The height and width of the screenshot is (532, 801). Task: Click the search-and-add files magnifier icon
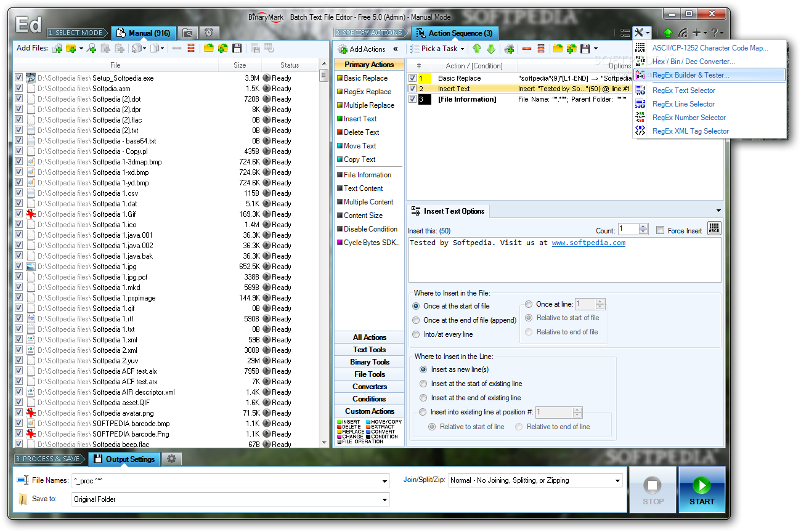coord(92,48)
